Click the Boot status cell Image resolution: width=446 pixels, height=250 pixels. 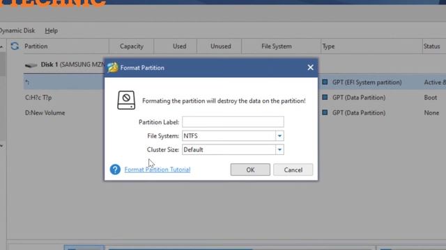point(431,97)
